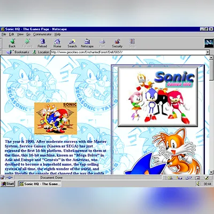Click the greyed Forward toolbar button
The image size is (214, 214).
pos(27,43)
